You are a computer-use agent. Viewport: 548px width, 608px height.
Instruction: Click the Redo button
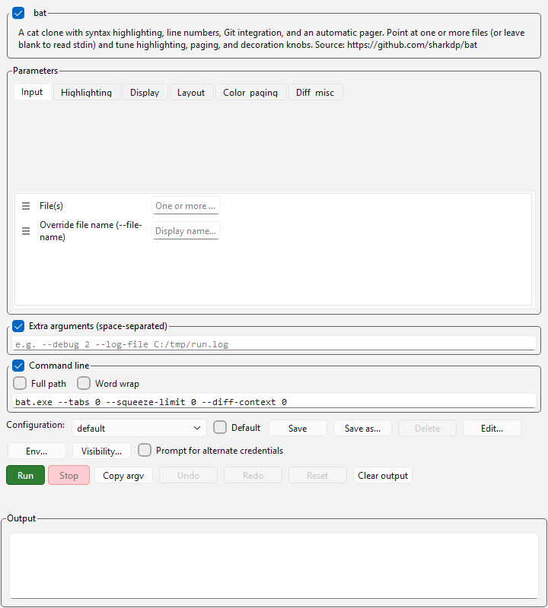coord(253,476)
